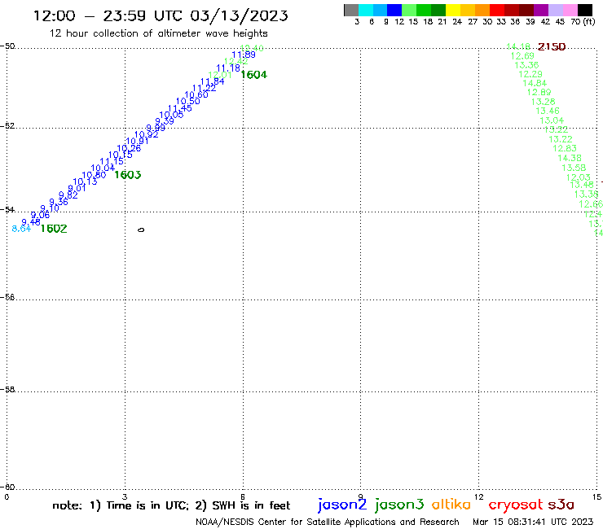The image size is (603, 529).
Task: Click the 11.18 wave height value
Action: click(228, 68)
